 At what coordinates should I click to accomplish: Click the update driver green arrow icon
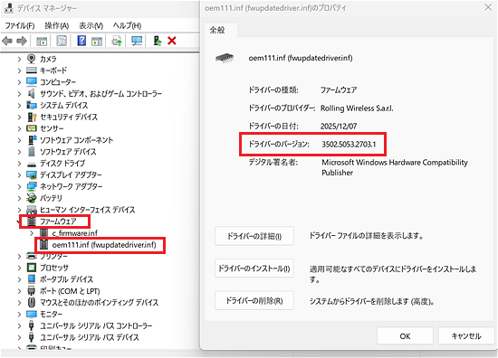158,41
